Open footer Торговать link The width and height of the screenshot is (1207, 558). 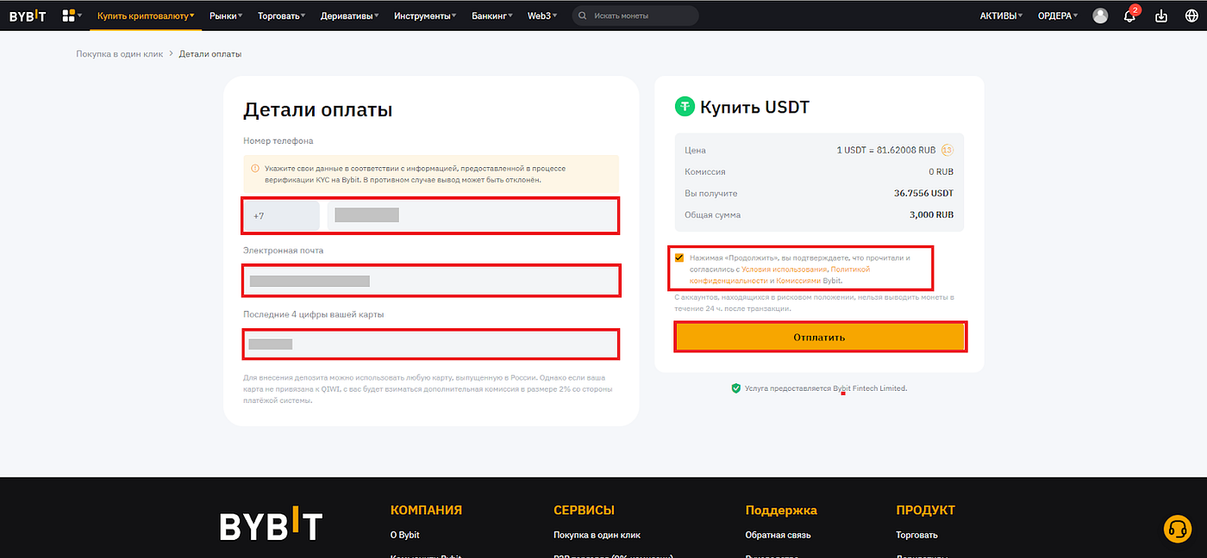(x=916, y=535)
